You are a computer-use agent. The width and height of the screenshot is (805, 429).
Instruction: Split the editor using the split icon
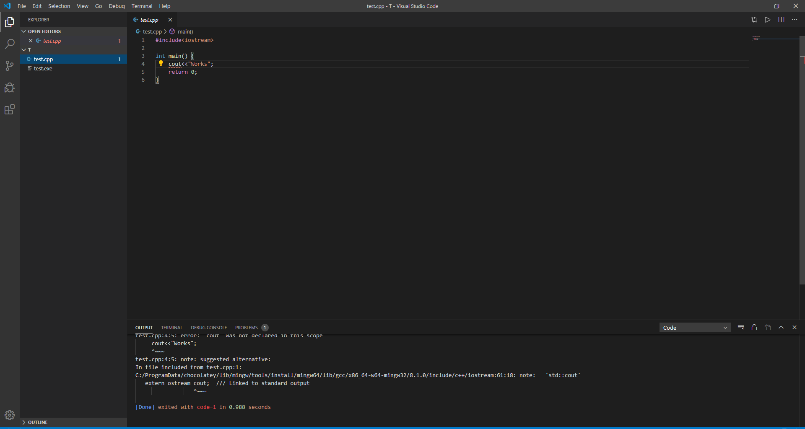pos(782,20)
